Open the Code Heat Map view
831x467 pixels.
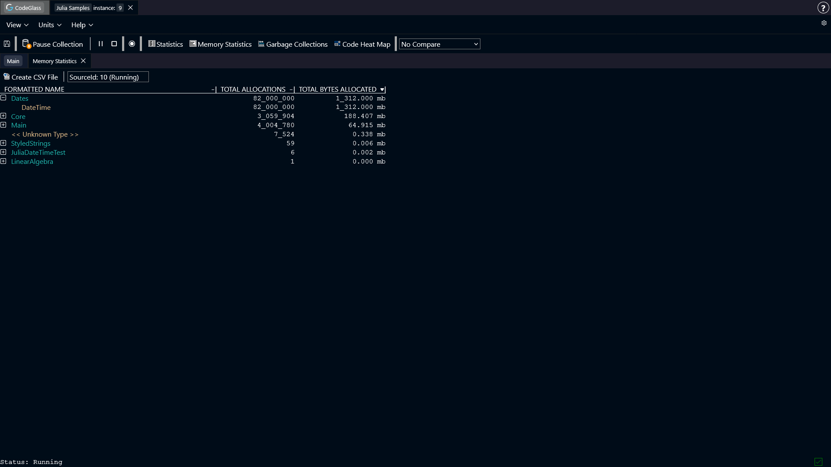[x=362, y=44]
